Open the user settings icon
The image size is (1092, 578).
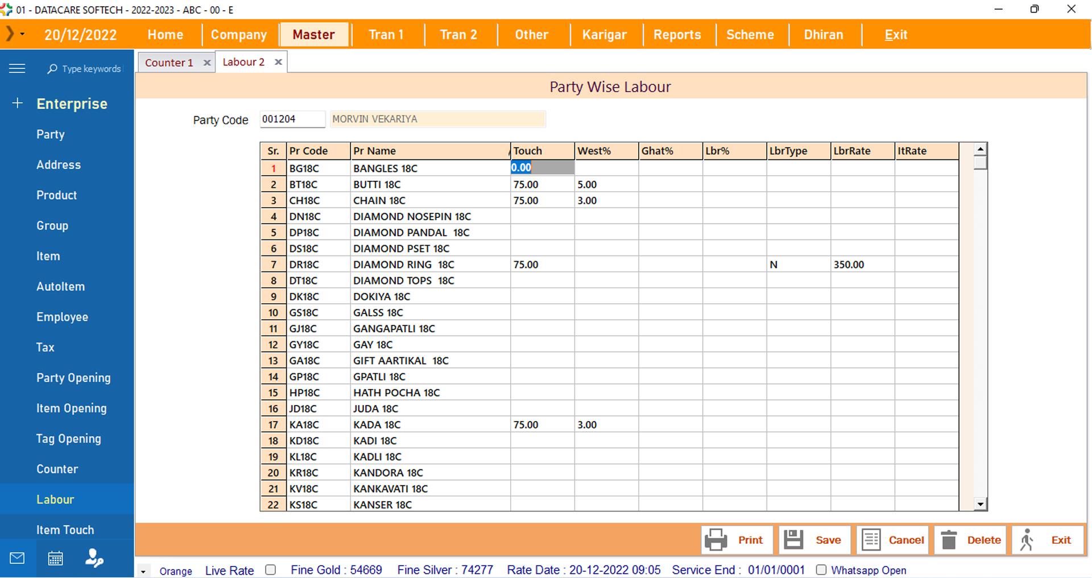(94, 558)
